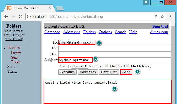This screenshot has height=104, width=177.
Task: Click the vertical scrollbar track
Action: [173, 65]
